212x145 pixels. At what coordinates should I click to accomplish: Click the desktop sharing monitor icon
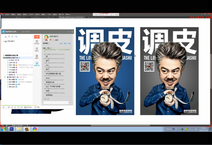point(37,64)
